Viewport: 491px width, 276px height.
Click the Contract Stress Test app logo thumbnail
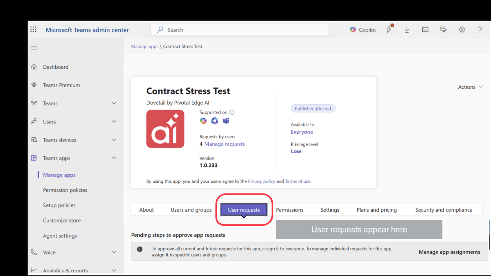[165, 129]
